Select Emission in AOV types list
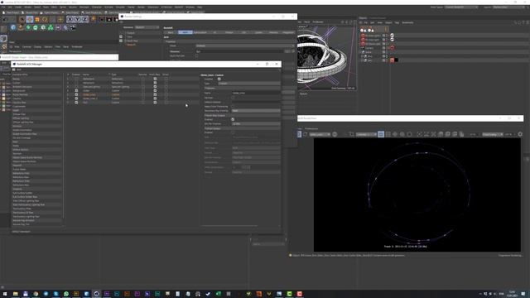The height and width of the screenshot is (298, 530). coord(36,126)
